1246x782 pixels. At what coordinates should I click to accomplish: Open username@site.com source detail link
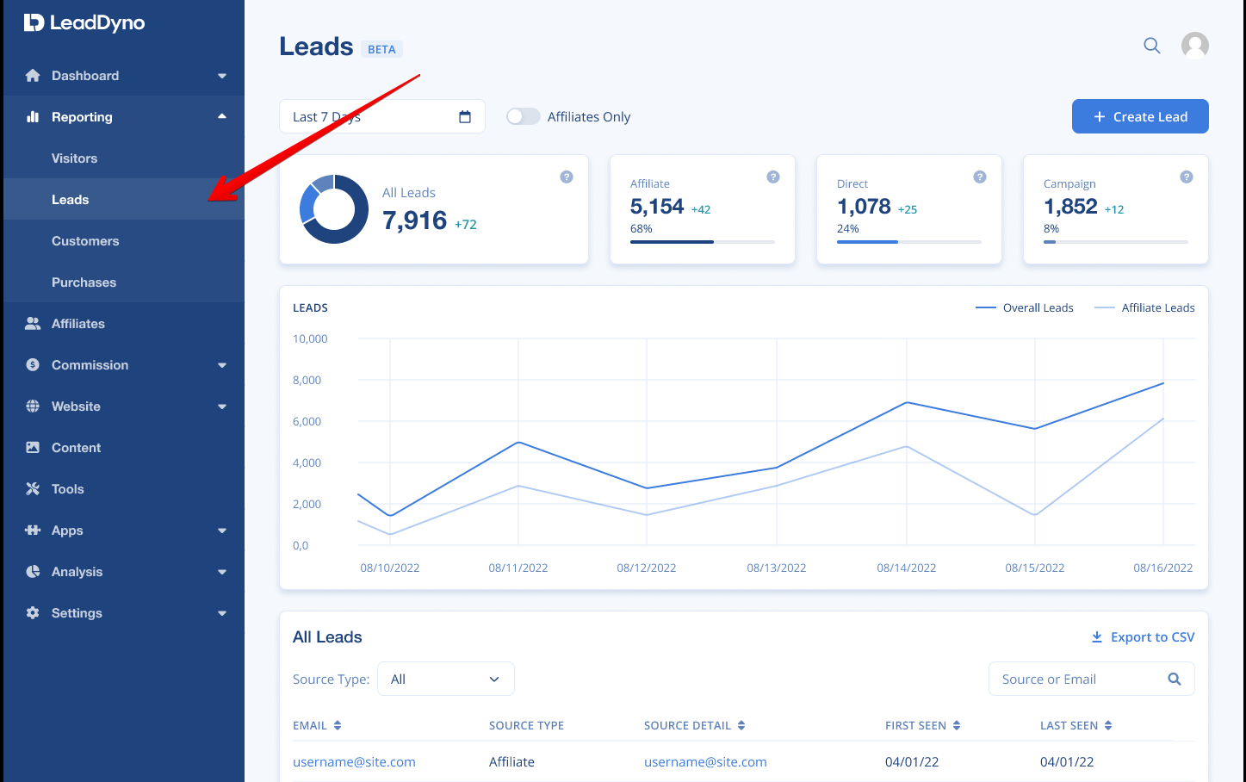(x=705, y=762)
